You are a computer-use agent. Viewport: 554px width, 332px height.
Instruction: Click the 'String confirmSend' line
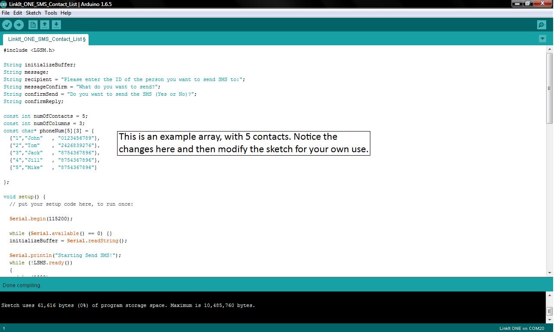[100, 94]
